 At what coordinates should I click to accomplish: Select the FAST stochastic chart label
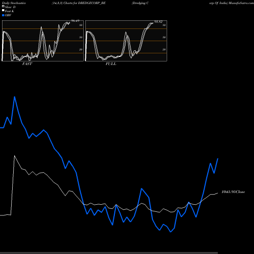pyautogui.click(x=27, y=64)
